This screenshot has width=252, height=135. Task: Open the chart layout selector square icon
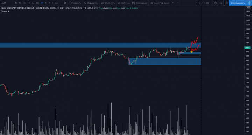(x=198, y=3)
